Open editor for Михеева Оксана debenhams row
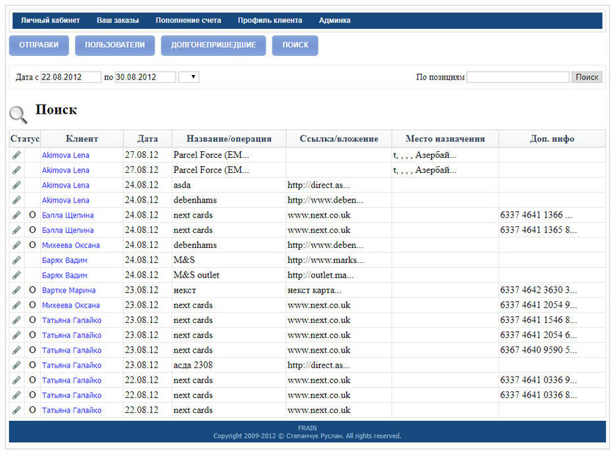The width and height of the screenshot is (615, 461). (16, 245)
